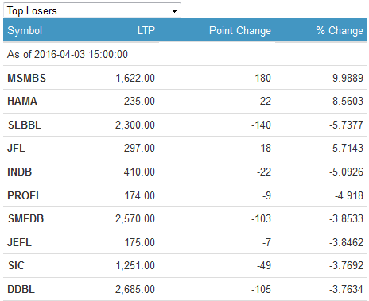Viewport: 369px width, 301px height.
Task: Select the MSMBS LTP value 1,622.00
Action: [x=135, y=78]
